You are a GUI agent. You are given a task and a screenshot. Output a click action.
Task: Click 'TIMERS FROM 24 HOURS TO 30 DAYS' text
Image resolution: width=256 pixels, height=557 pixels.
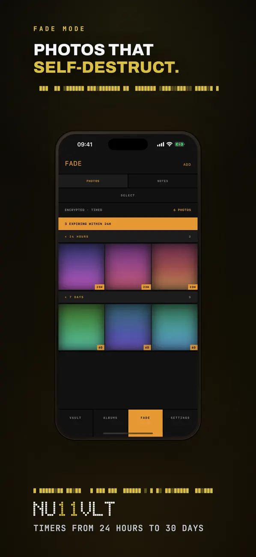[119, 528]
